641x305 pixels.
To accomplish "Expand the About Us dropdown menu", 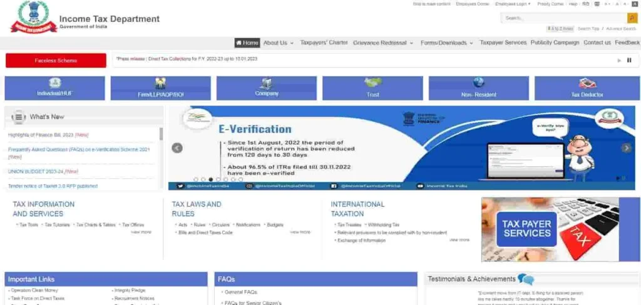I will tap(279, 43).
